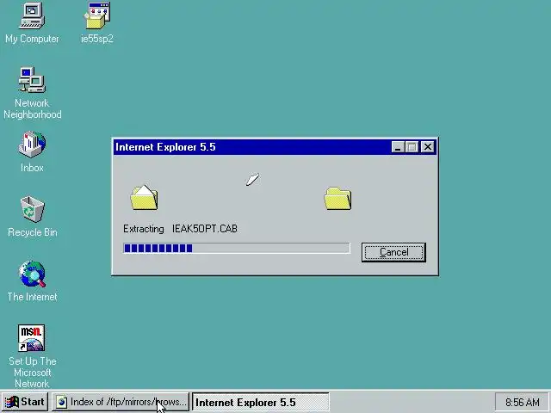Screen dimensions: 551x413
Task: Click the greyed-out maximize button of the dialog
Action: click(x=412, y=147)
